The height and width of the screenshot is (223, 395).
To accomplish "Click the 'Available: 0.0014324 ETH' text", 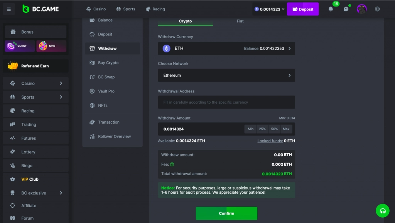I will pos(181,141).
